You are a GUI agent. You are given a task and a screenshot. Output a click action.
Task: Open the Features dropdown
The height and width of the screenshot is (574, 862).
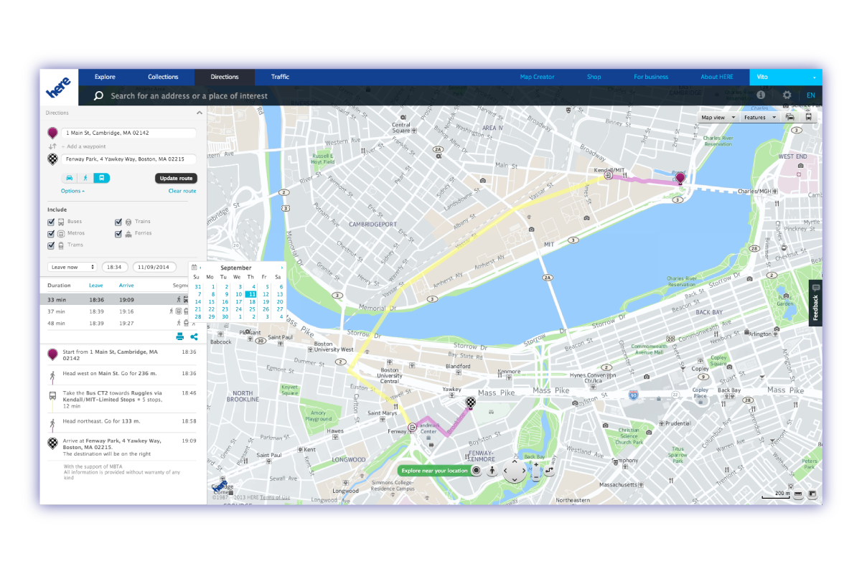click(x=759, y=117)
